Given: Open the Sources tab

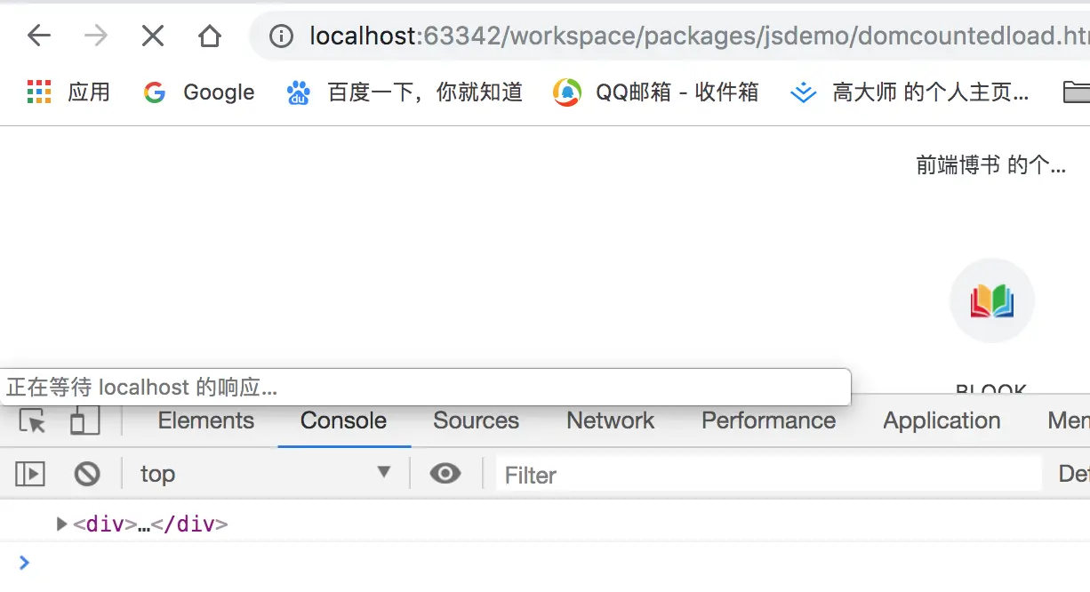Looking at the screenshot, I should coord(476,420).
